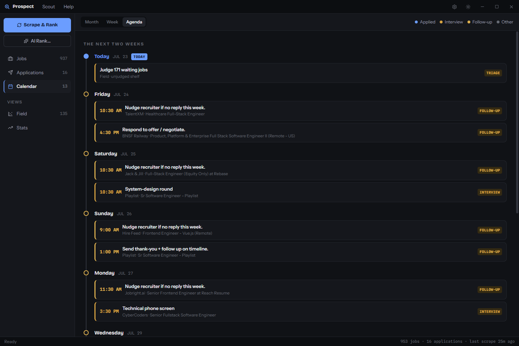
Task: Click the Today date heading
Action: pyautogui.click(x=102, y=56)
